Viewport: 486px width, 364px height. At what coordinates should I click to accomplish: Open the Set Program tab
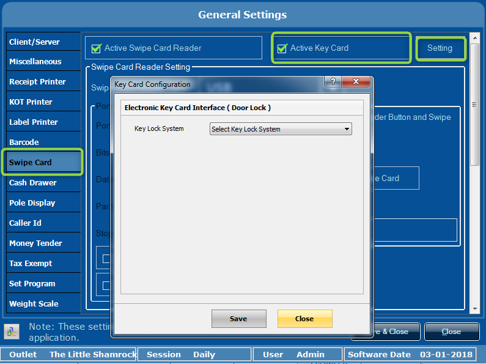click(43, 283)
